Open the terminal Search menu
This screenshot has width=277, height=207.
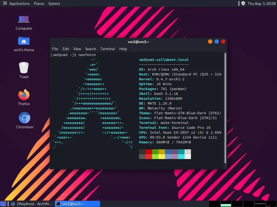[x=90, y=49]
